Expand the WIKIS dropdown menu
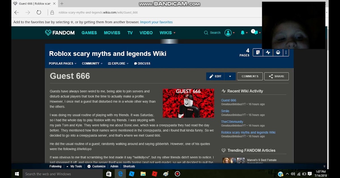340x178 pixels. tap(167, 33)
